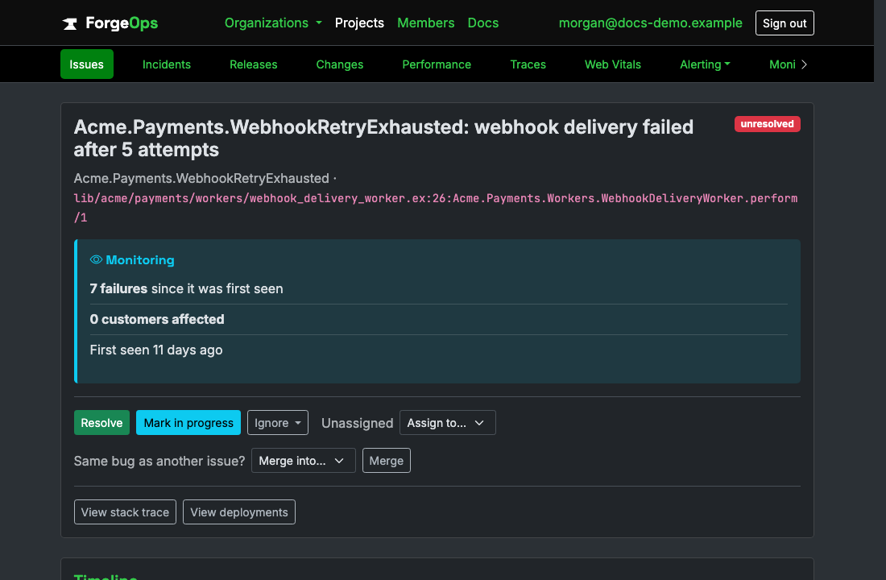Image resolution: width=886 pixels, height=580 pixels.
Task: Click 'Same bug as another issue?' text
Action: click(x=159, y=462)
